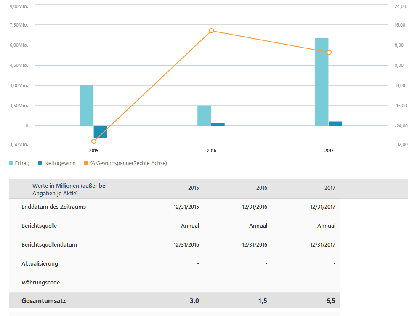Select the 2017 table column header
The width and height of the screenshot is (412, 316).
[330, 188]
